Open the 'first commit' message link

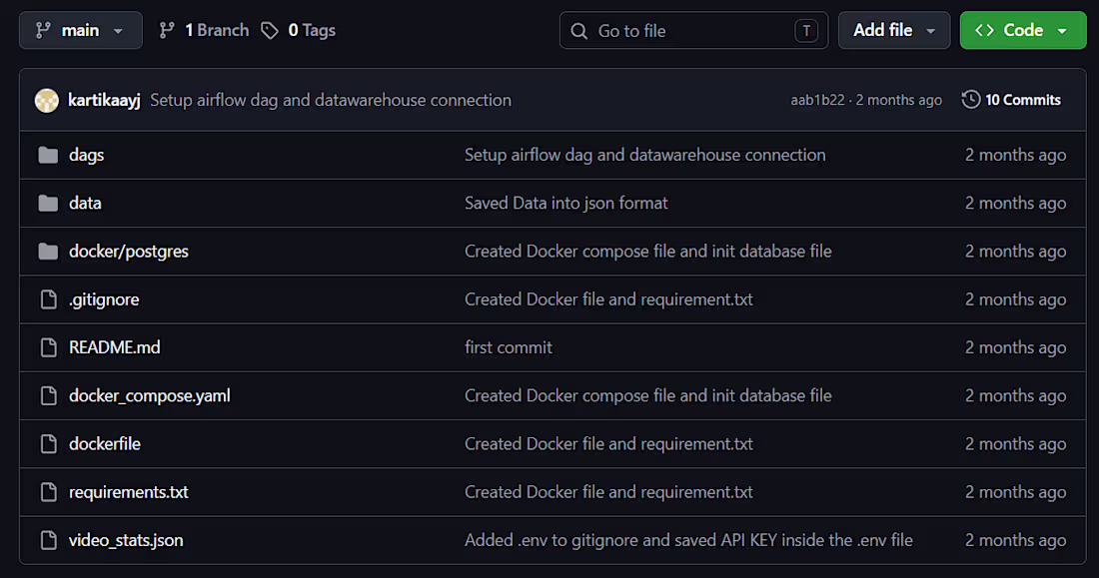click(509, 347)
